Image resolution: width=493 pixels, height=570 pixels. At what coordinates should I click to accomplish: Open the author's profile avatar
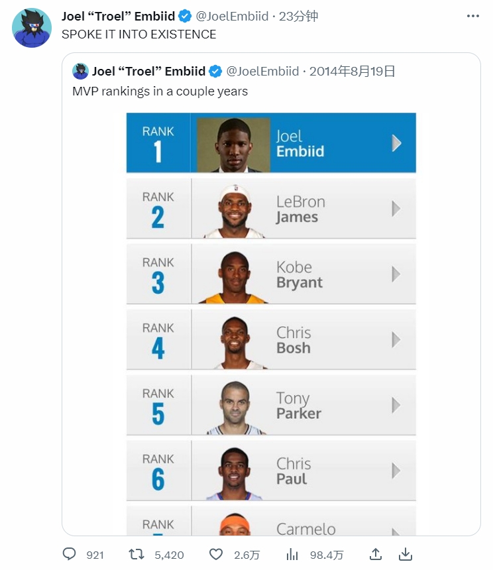[32, 28]
